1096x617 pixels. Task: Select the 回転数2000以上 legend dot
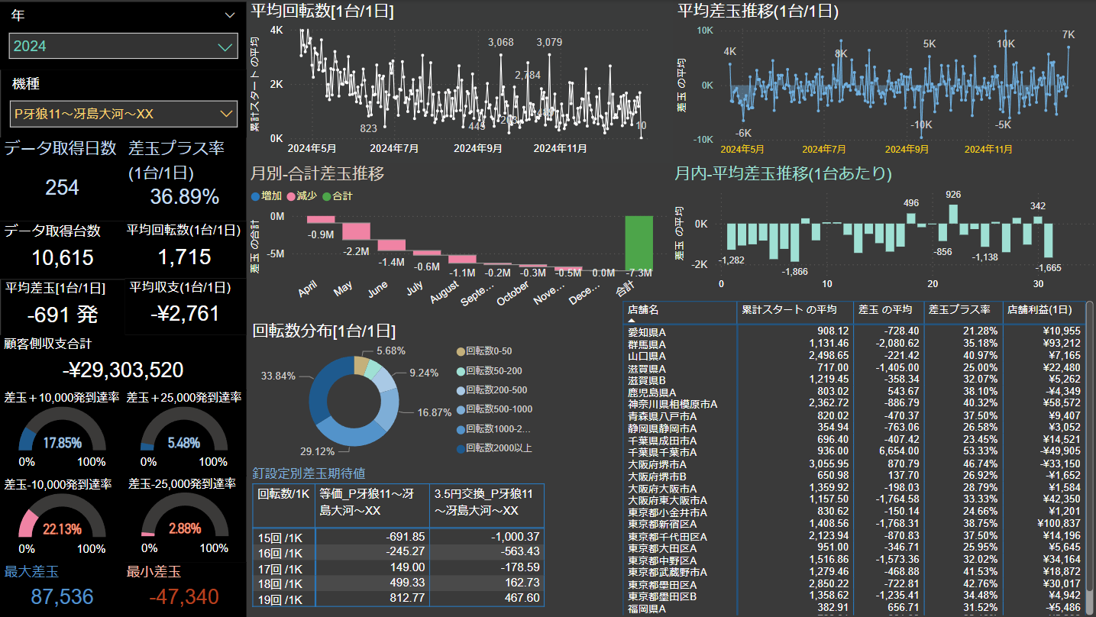[x=460, y=448]
